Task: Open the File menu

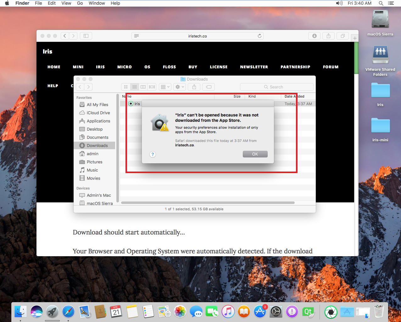Action: 38,3
